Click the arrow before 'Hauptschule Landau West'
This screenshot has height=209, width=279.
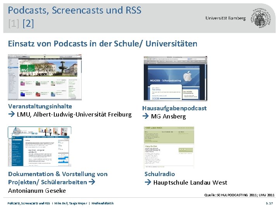pos(148,182)
